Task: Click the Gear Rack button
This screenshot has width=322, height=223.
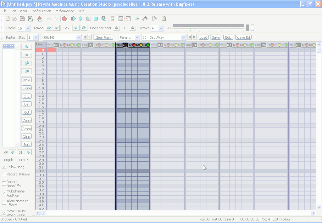Action: 103,37
